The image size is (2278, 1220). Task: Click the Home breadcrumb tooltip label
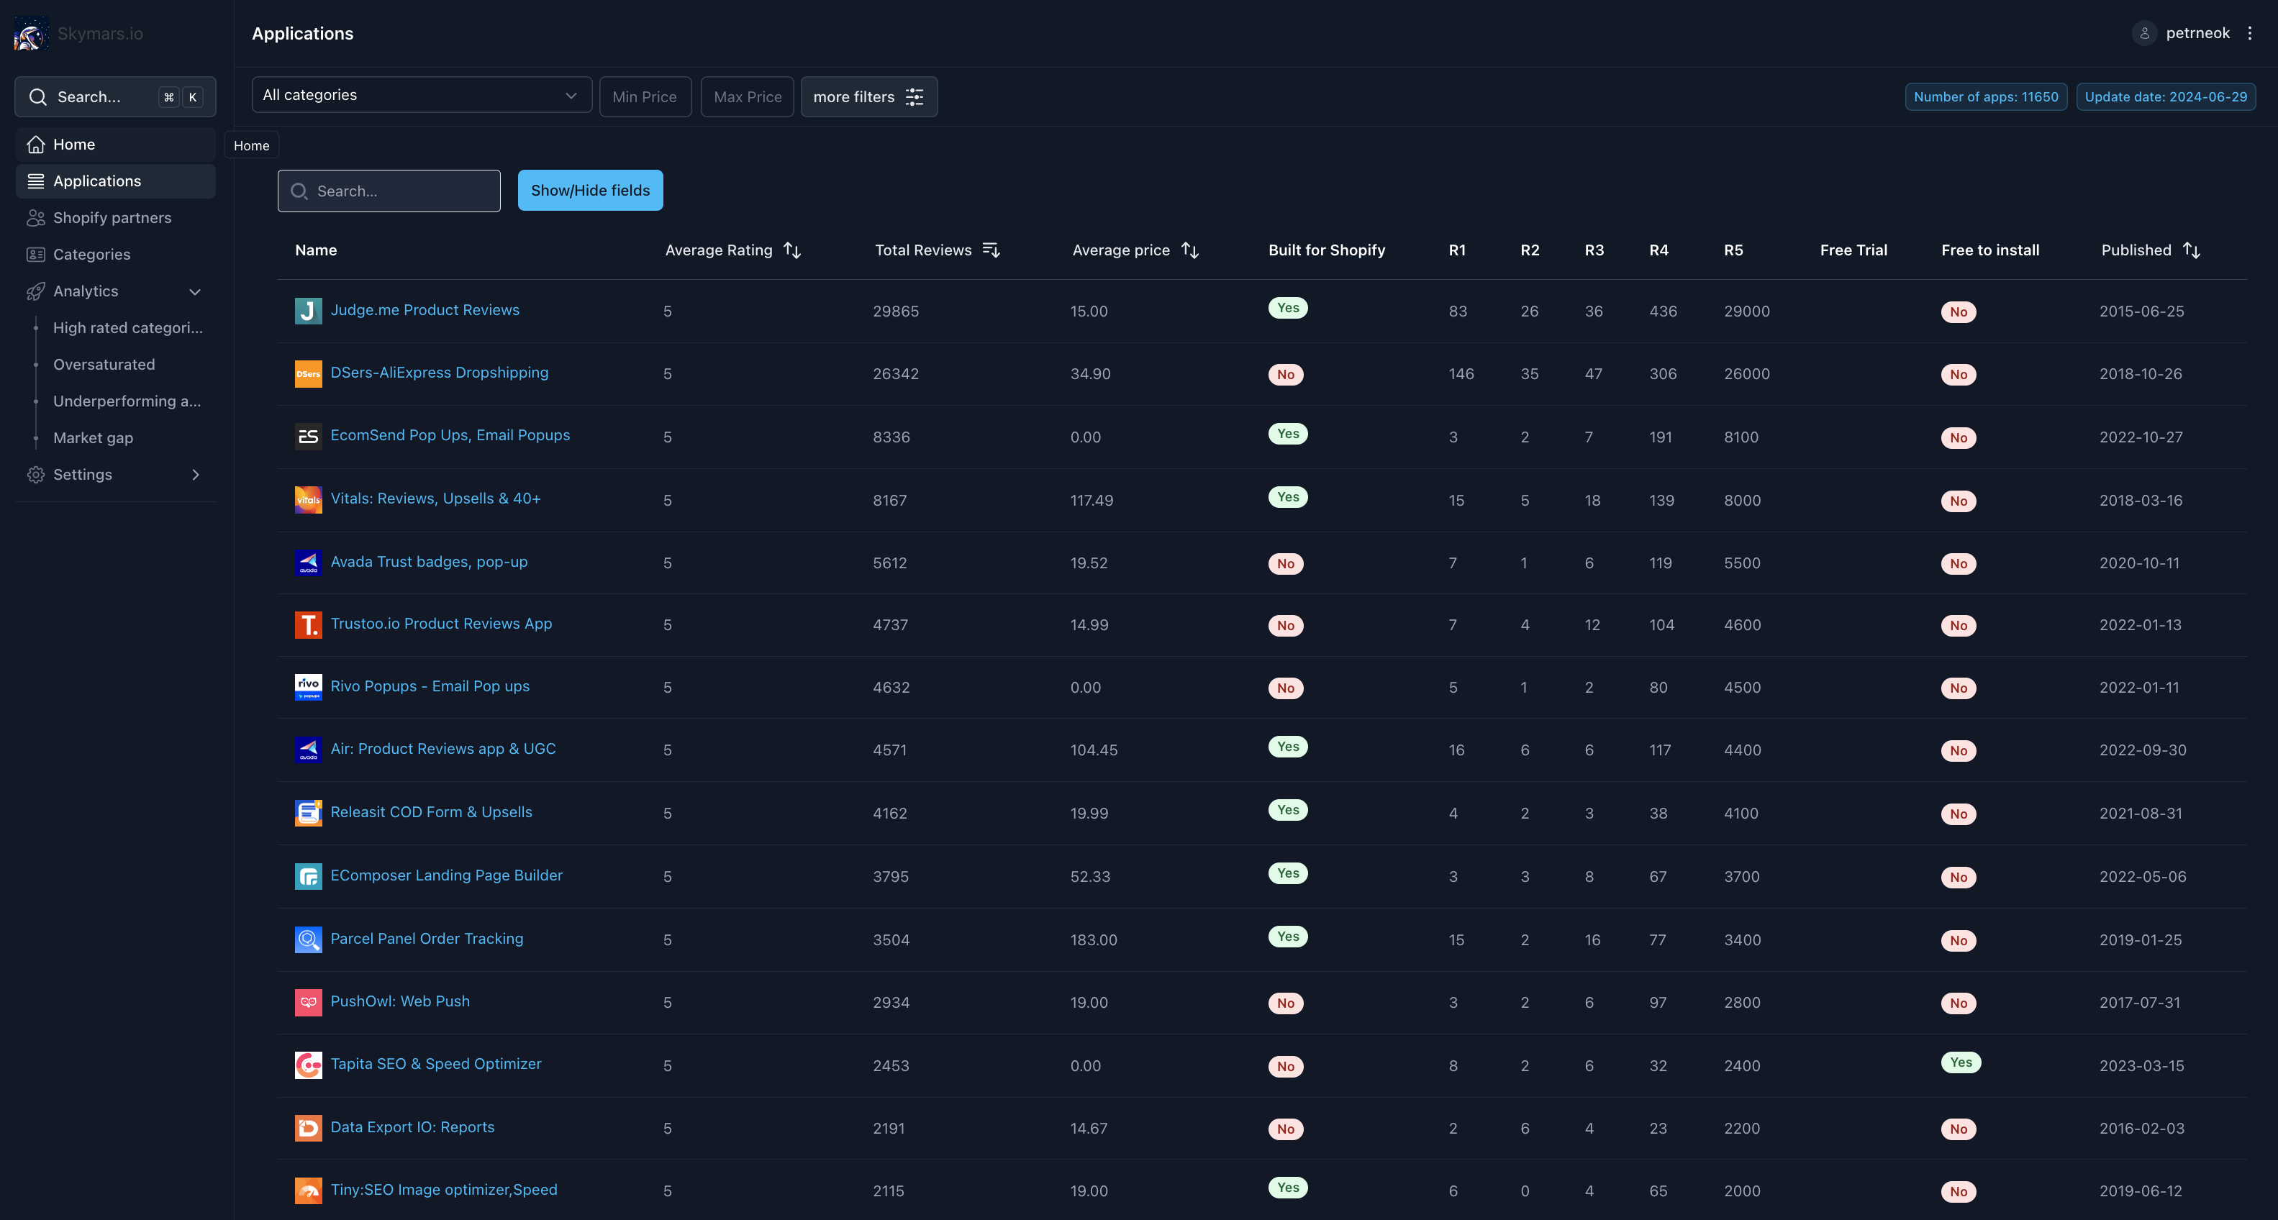click(x=251, y=146)
